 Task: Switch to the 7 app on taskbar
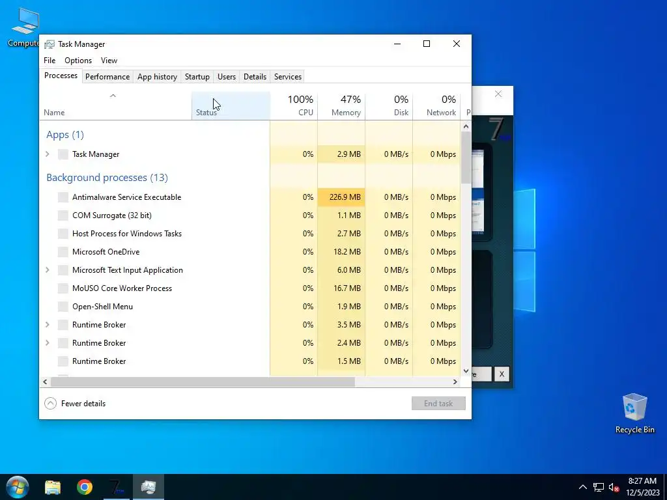pyautogui.click(x=117, y=487)
